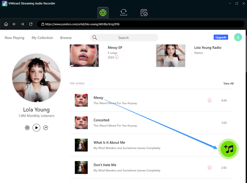Click the explicit E badge next to 2024
The image size is (247, 183).
[117, 57]
